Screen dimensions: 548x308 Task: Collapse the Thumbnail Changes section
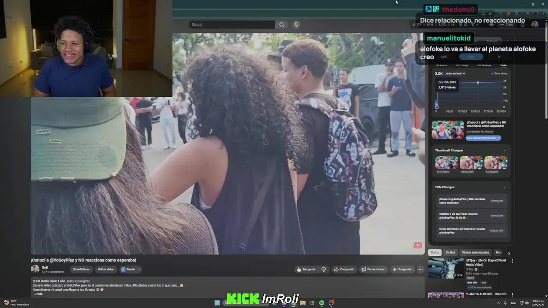point(504,151)
